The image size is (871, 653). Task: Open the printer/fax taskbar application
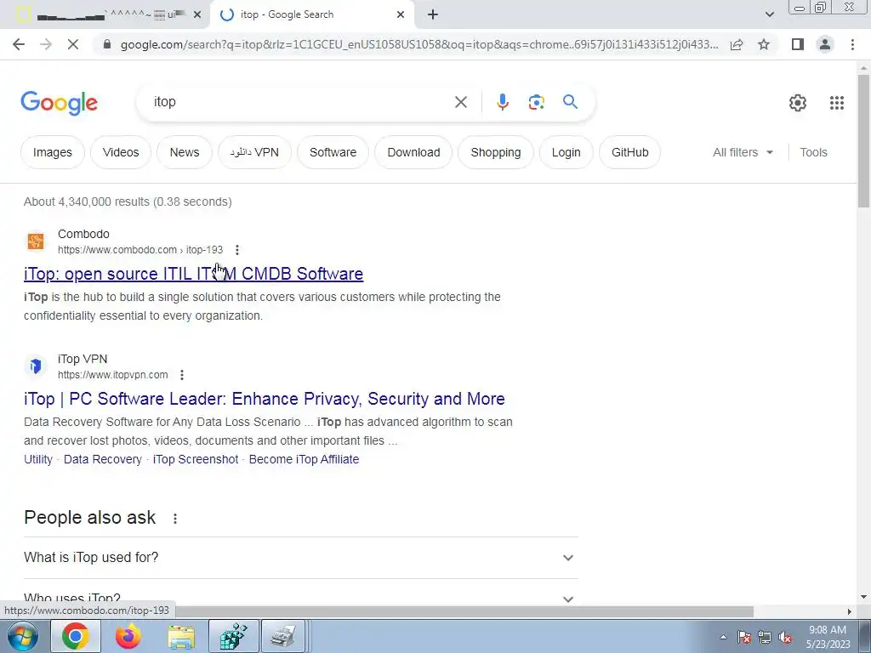283,636
